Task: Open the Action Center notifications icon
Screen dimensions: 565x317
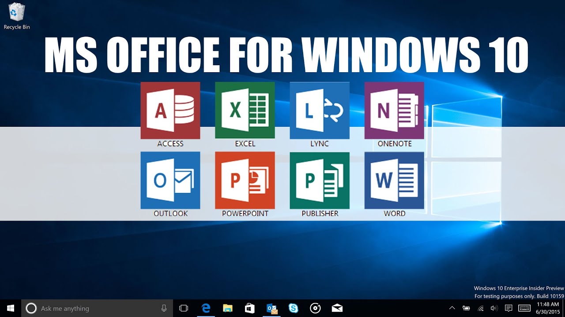Action: coord(508,308)
